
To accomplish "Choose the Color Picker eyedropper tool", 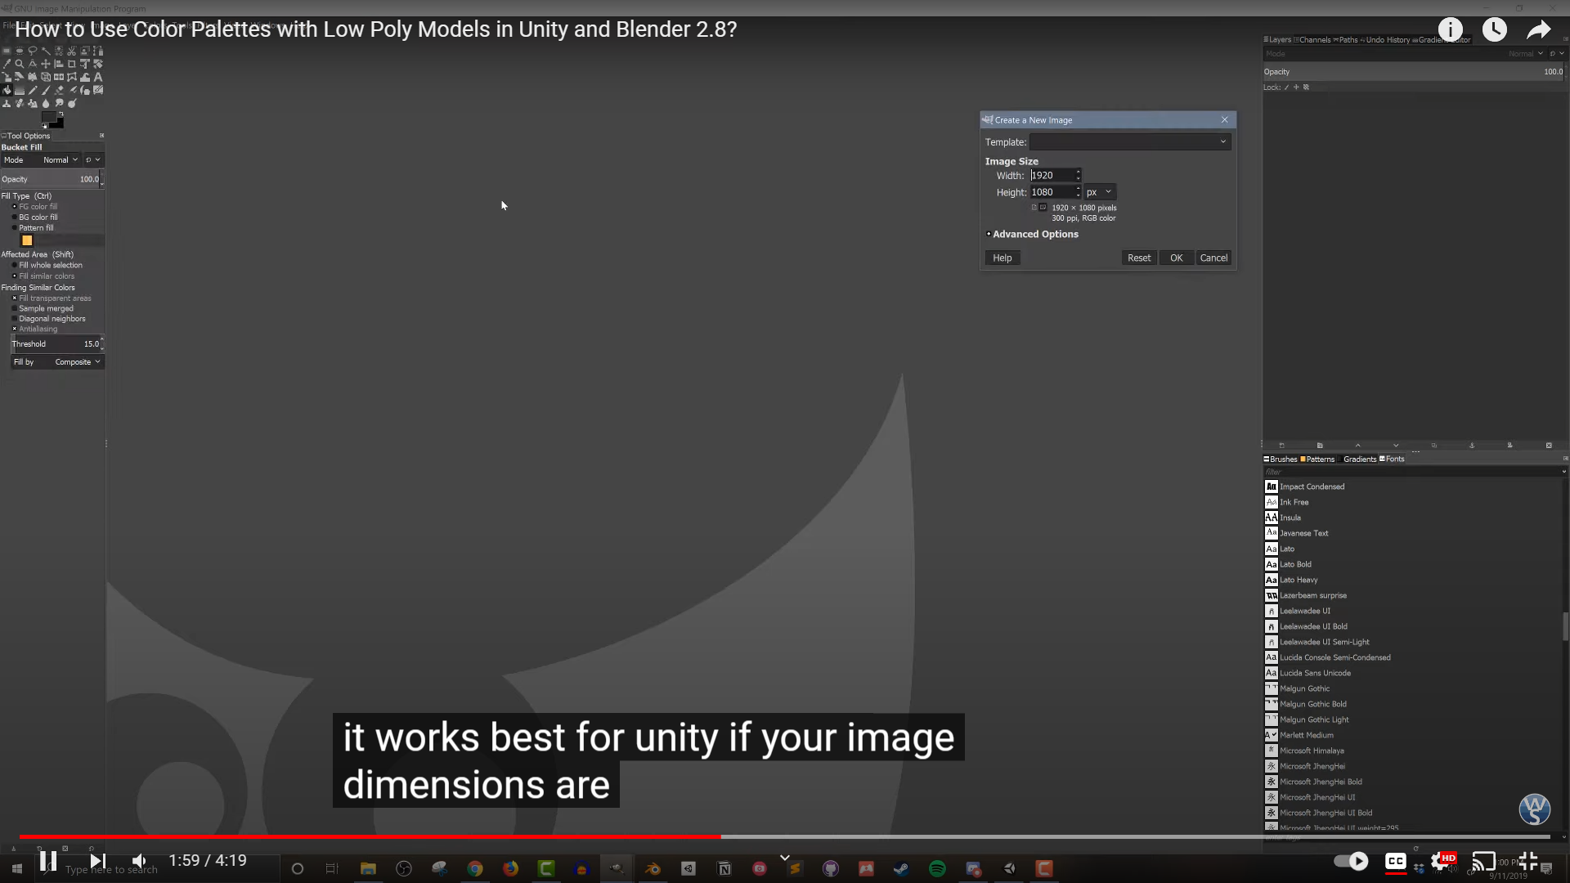I will (x=7, y=64).
